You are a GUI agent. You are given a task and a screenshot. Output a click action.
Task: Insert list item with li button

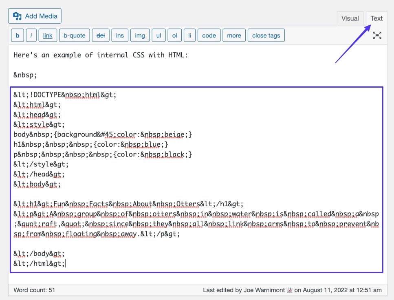tap(189, 35)
